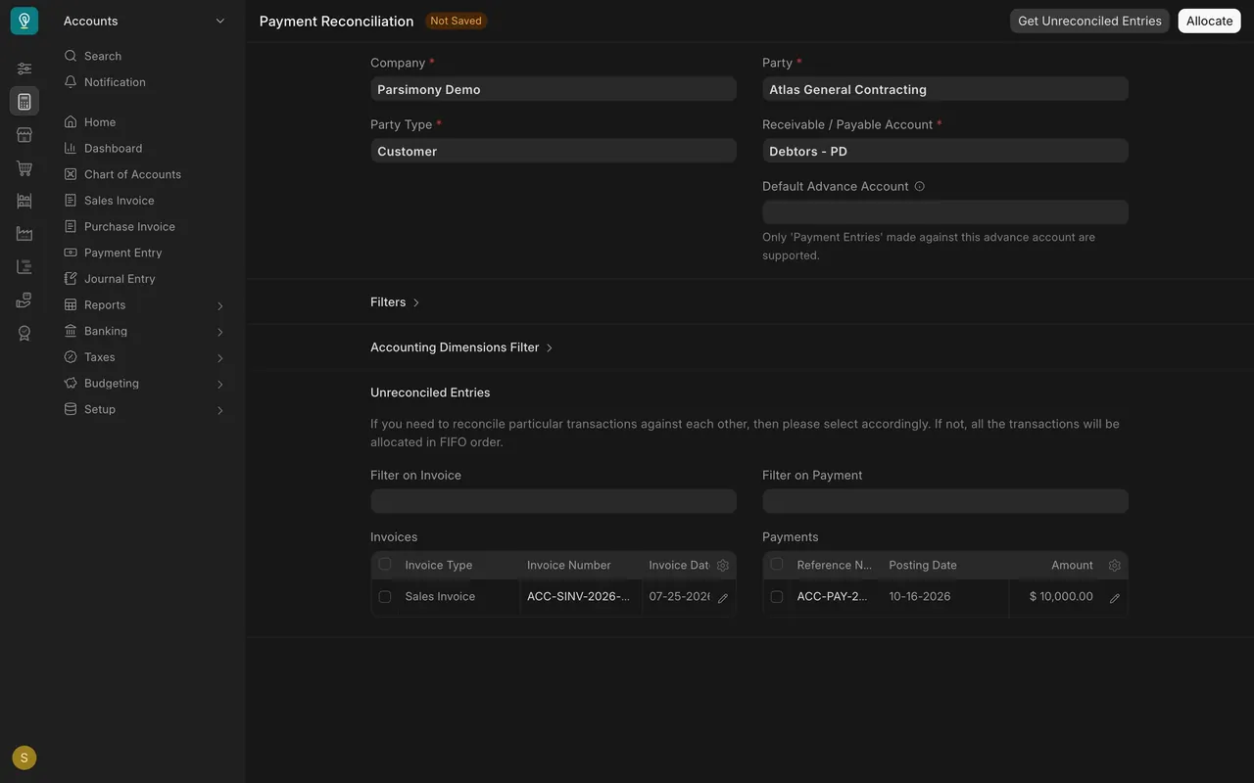Screen dimensions: 1254x783
Task: Click the invoice date 07-25-2026 cell
Action: tap(677, 597)
